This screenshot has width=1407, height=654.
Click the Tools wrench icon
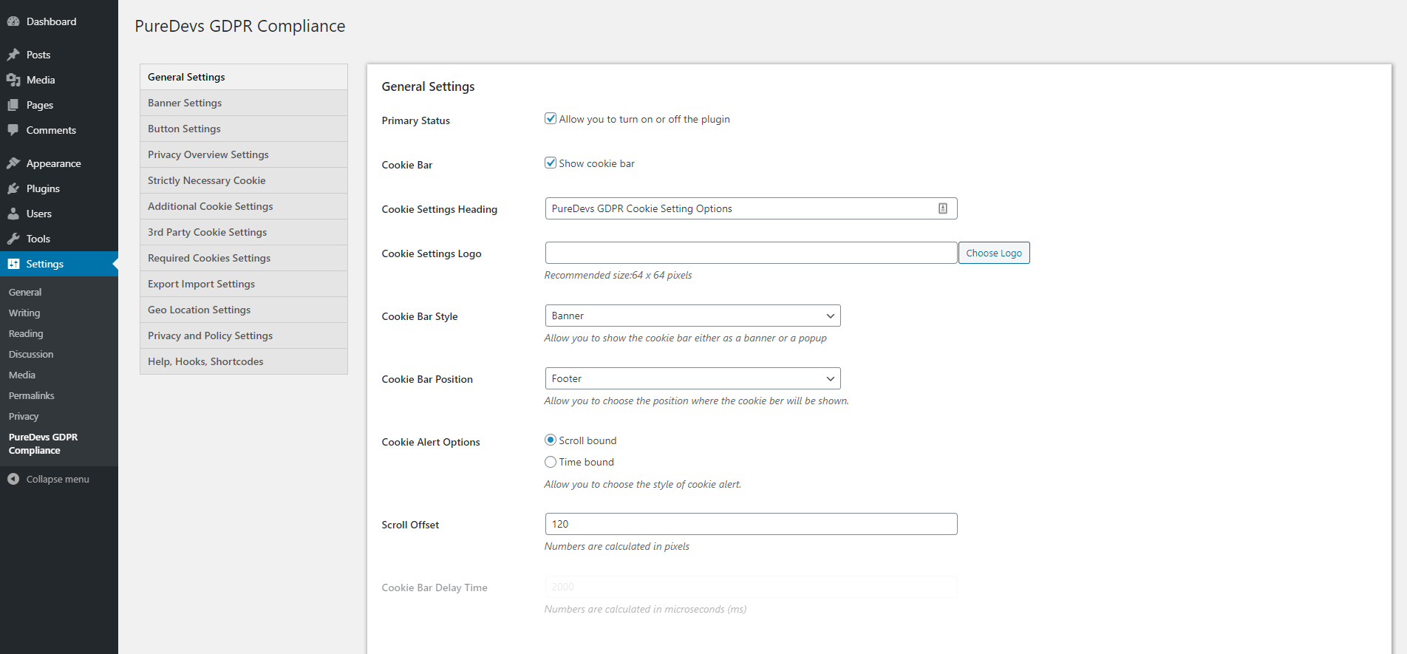tap(13, 239)
